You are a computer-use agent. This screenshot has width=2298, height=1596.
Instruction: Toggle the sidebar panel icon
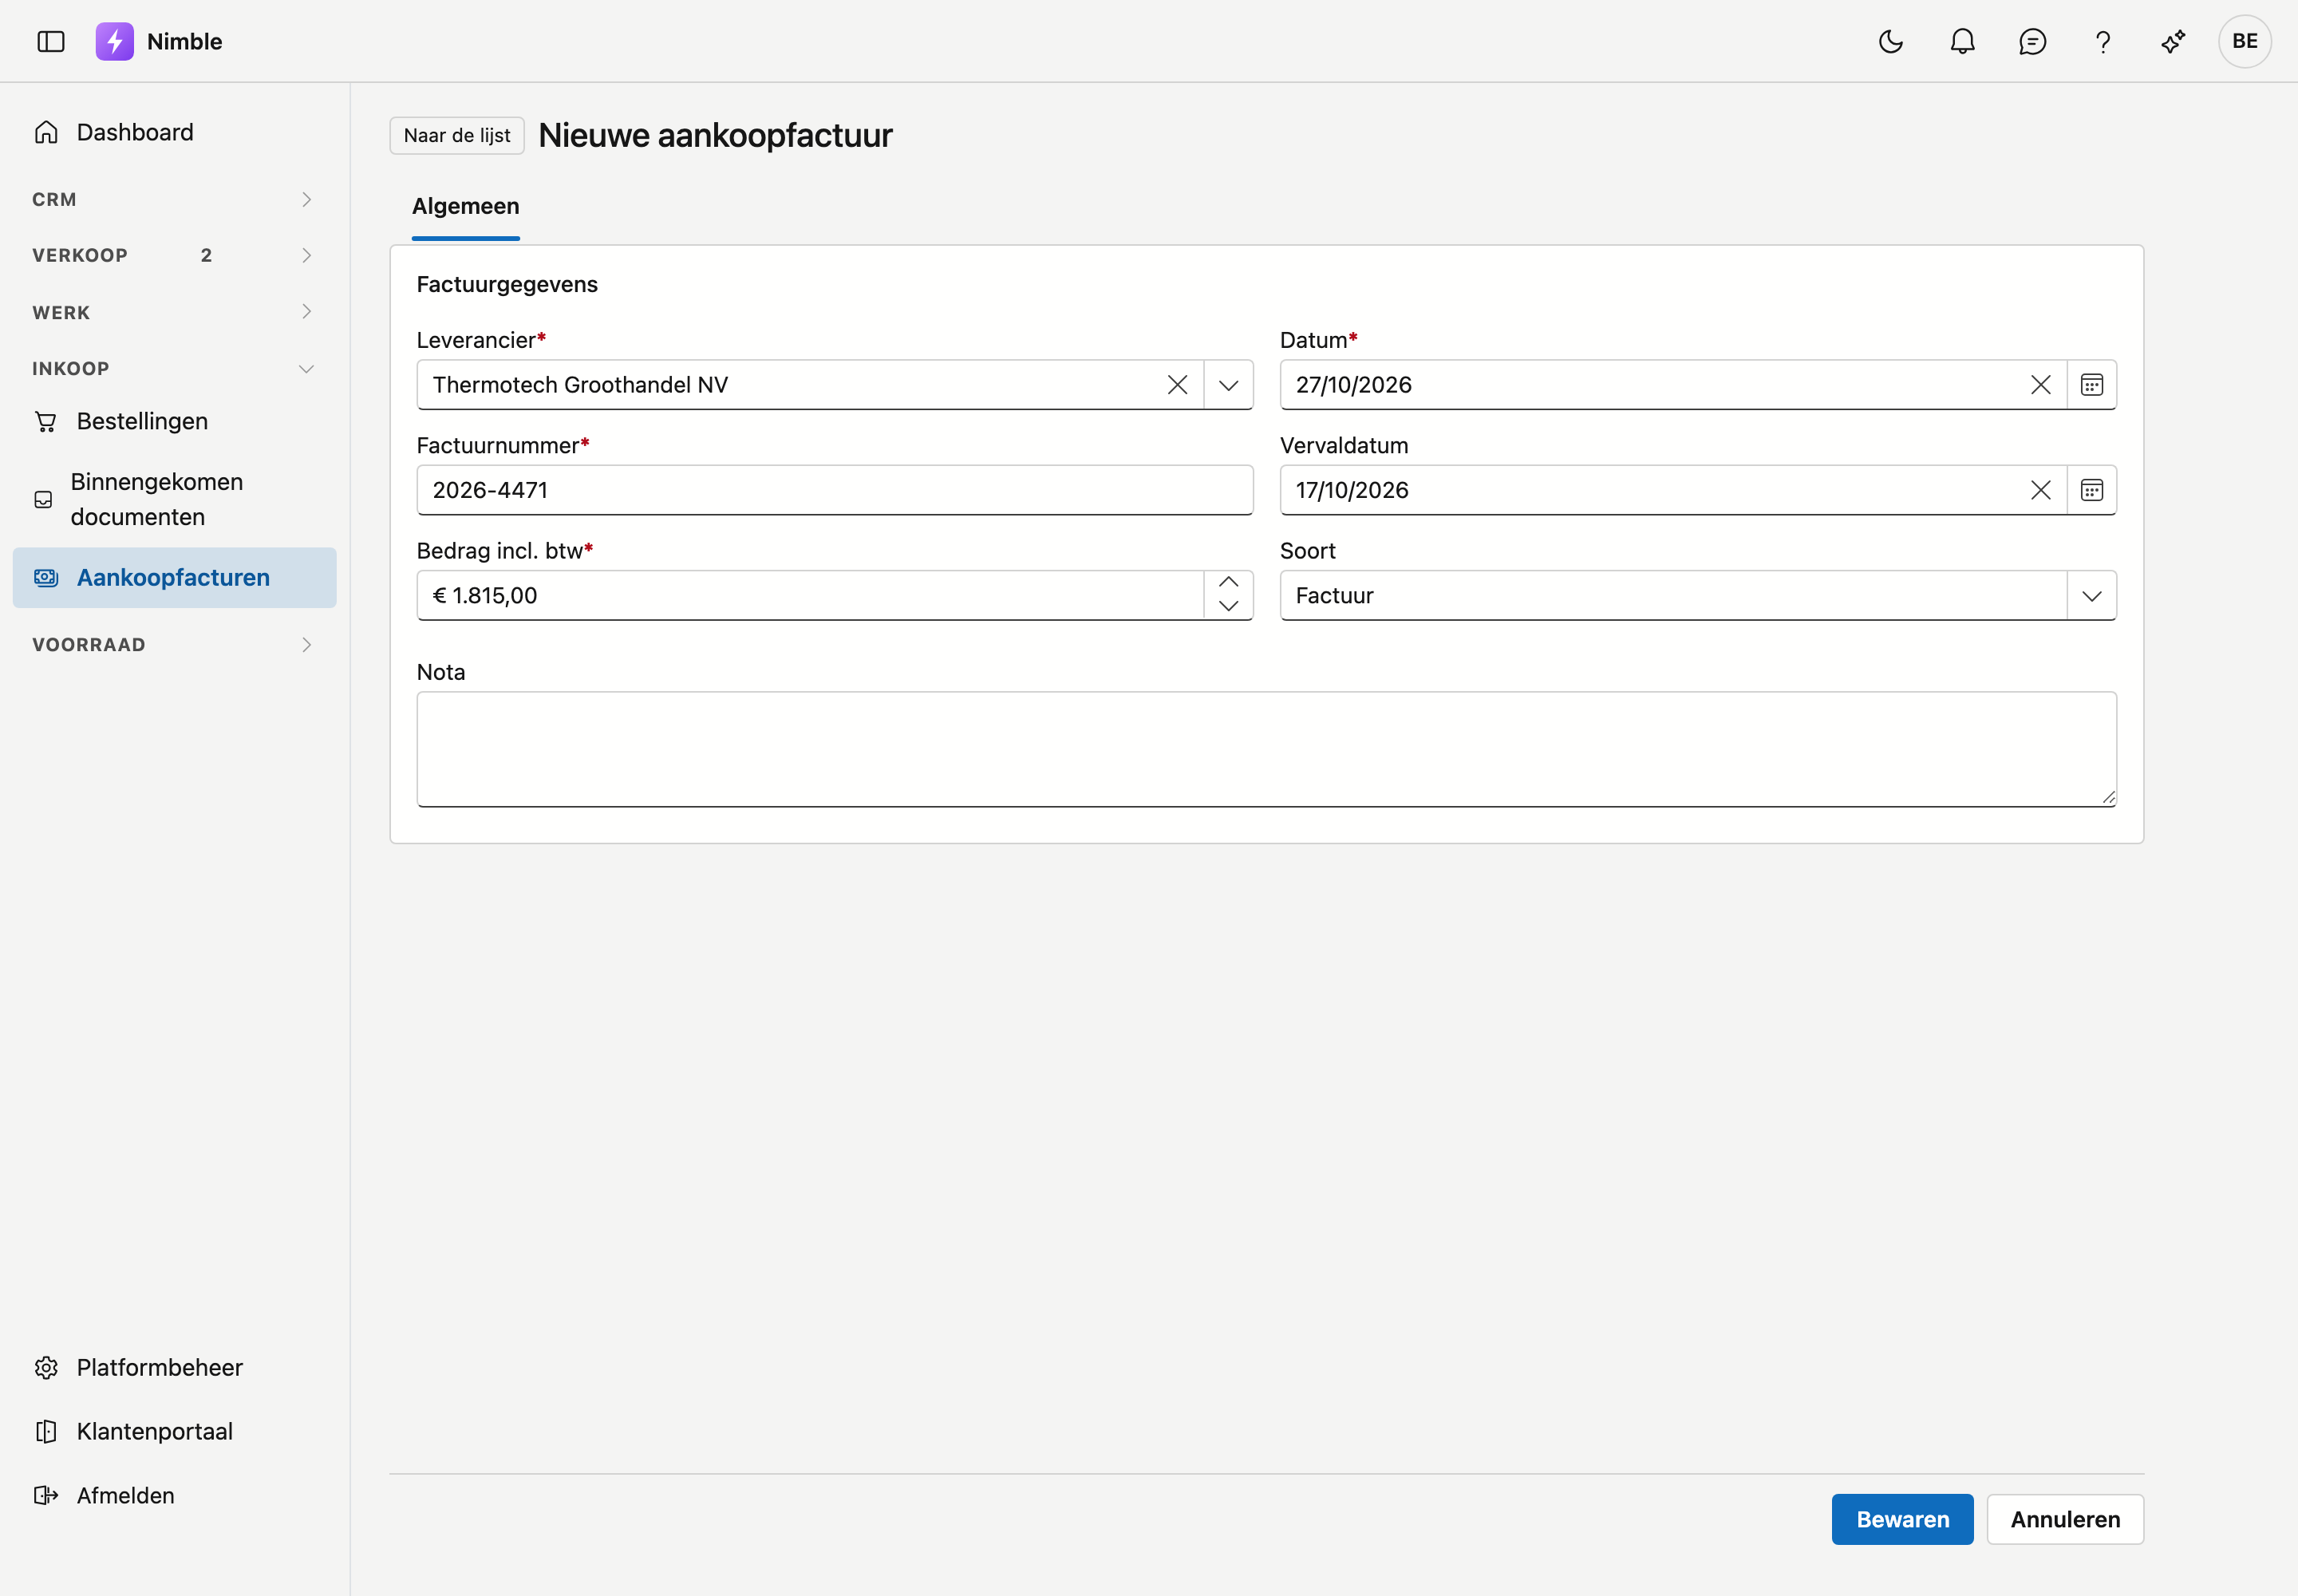click(50, 41)
